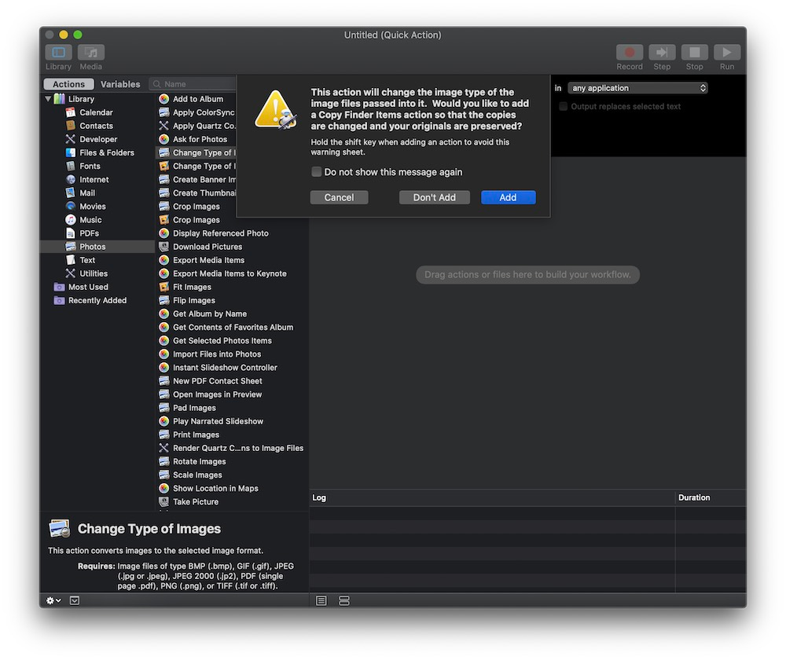Open the 'any application' dropdown
The image size is (786, 660).
pyautogui.click(x=637, y=88)
